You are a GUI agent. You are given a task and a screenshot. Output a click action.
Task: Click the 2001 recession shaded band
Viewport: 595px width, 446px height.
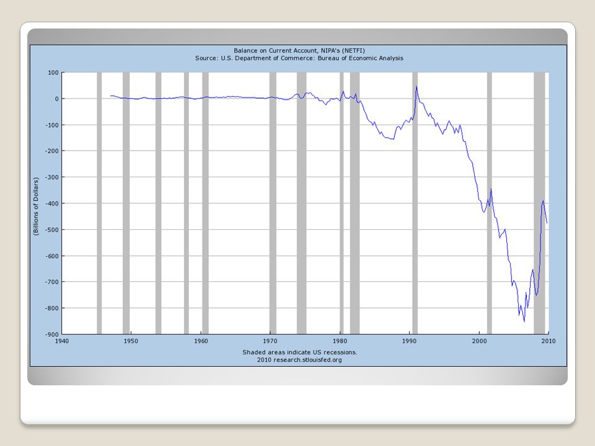point(490,203)
